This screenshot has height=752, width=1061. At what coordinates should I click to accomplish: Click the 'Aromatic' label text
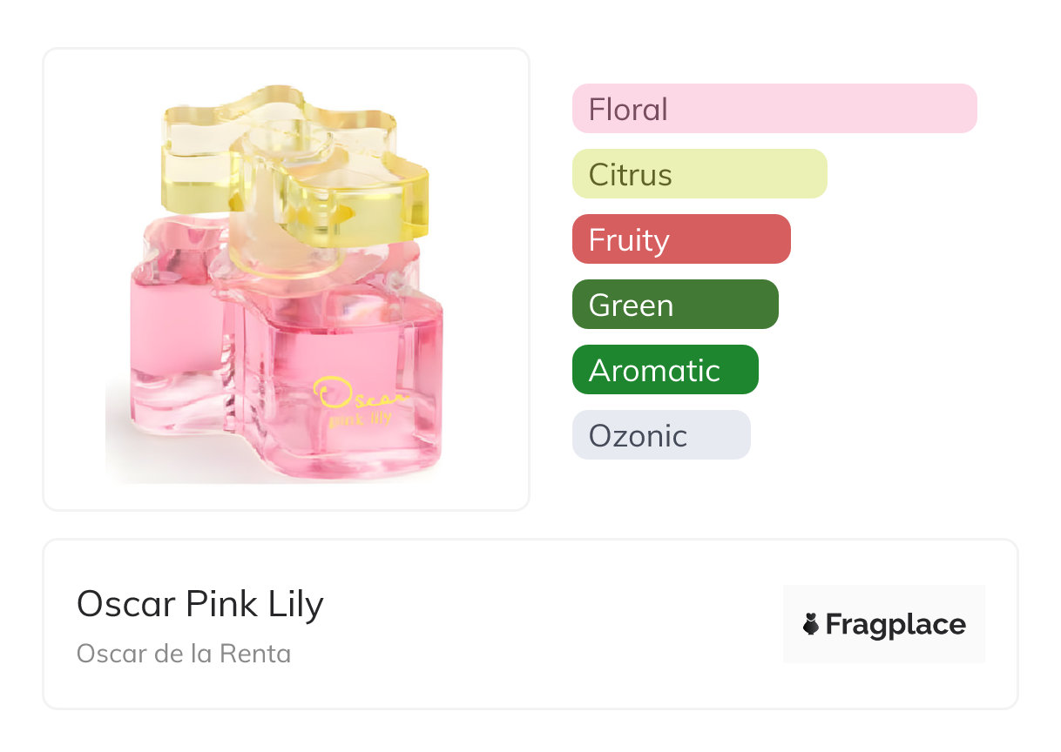click(x=654, y=371)
